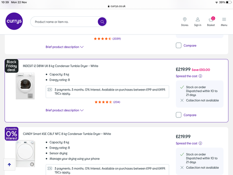Open CANDY Smart KSE C8LF dryer title
Viewport: 233px width, 175px height.
(x=67, y=134)
